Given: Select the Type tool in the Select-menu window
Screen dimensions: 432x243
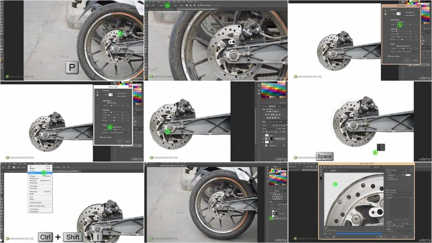Looking at the screenshot, I should click(x=2, y=220).
